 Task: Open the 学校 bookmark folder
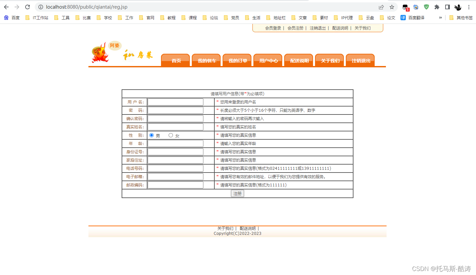click(104, 18)
